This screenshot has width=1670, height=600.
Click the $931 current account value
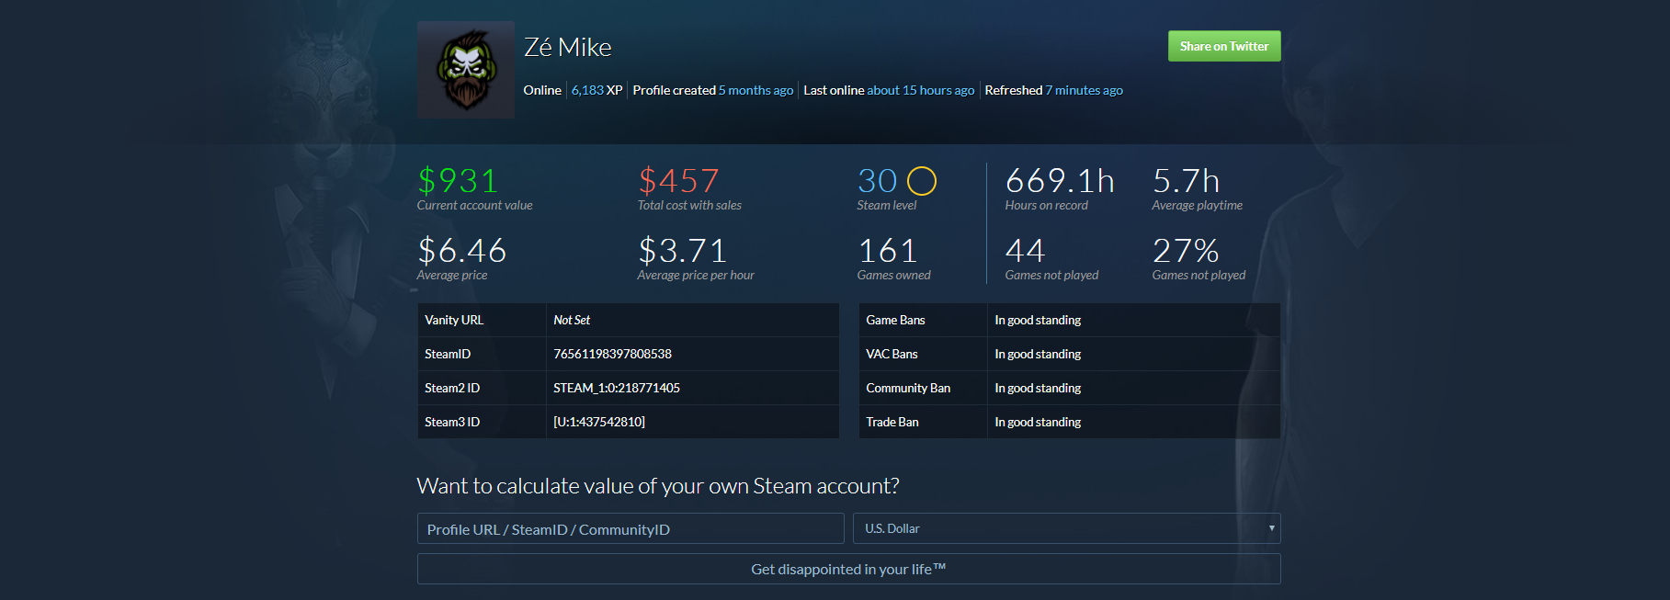(458, 180)
